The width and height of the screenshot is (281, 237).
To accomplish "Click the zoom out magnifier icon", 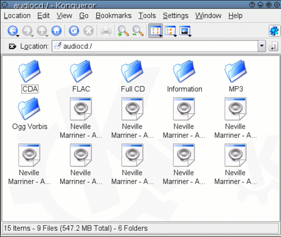I will 138,31.
